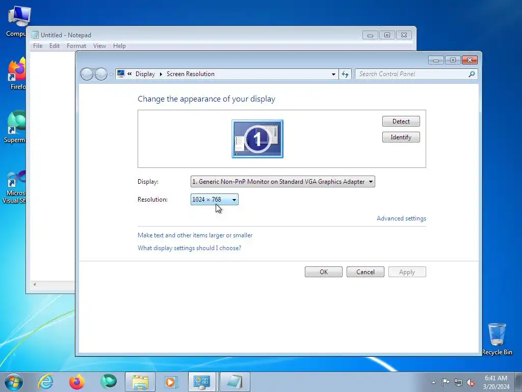Viewport: 522px width, 392px height.
Task: Maximize the Screen Resolution window
Action: (x=453, y=60)
